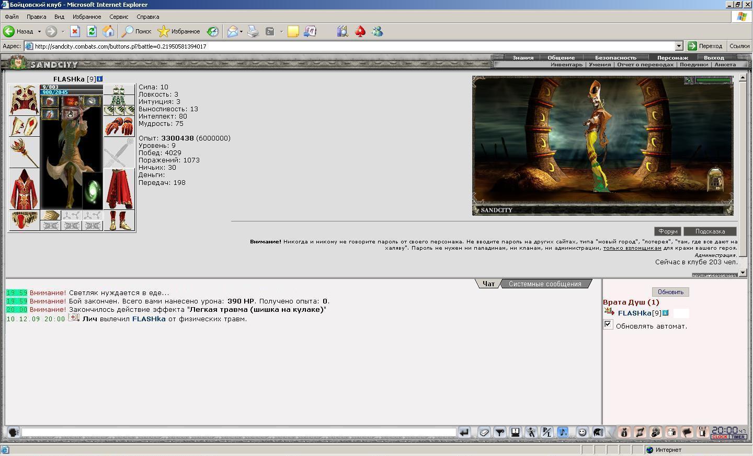The height and width of the screenshot is (456, 753).
Task: Click the browser Refresh toolbar icon
Action: click(92, 31)
